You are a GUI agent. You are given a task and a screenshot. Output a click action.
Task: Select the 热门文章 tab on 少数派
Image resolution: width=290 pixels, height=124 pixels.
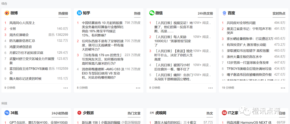(x=134, y=113)
